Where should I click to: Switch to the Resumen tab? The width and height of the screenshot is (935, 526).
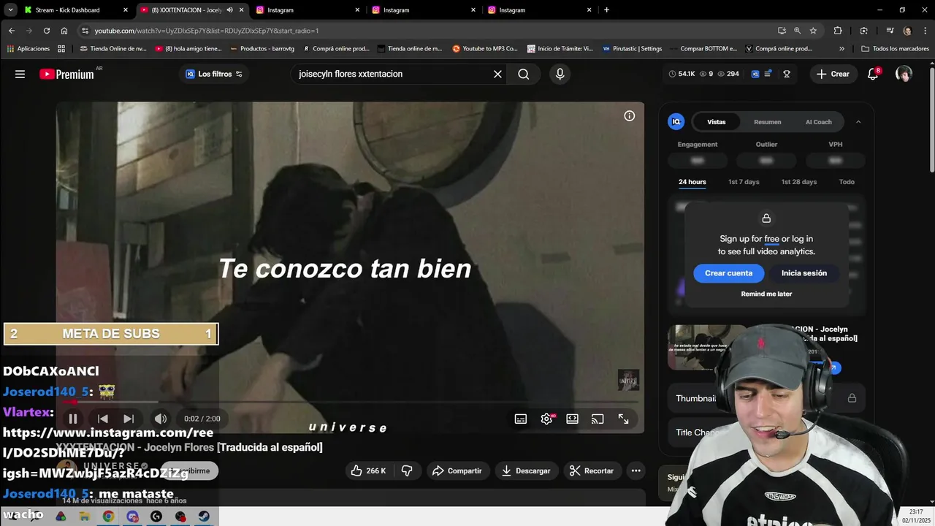(x=768, y=122)
